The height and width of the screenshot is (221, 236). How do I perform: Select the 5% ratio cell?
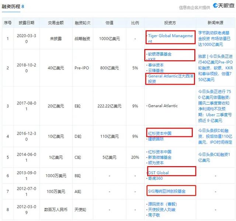click(x=135, y=68)
